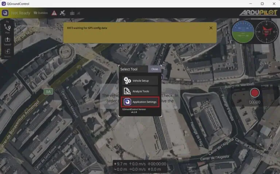Click the RC signal strength indicator
The height and width of the screenshot is (174, 280).
74,13
